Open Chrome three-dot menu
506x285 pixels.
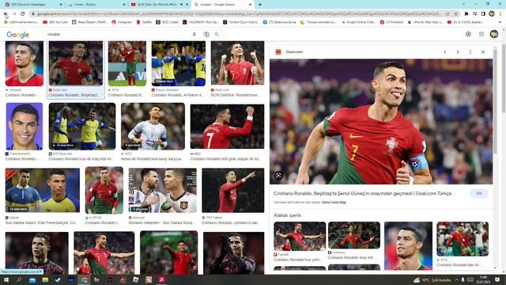coord(500,14)
